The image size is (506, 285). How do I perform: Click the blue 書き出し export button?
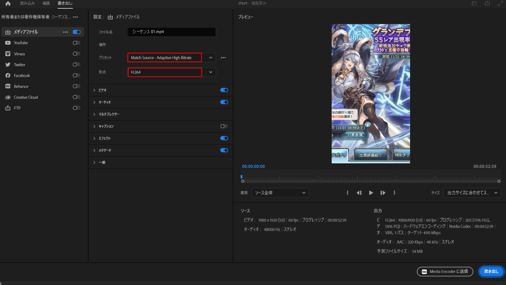click(x=491, y=271)
